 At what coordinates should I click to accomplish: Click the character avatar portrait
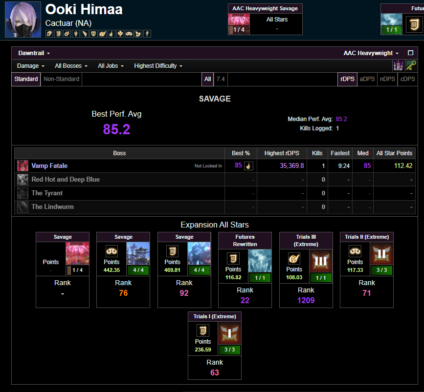pos(23,20)
